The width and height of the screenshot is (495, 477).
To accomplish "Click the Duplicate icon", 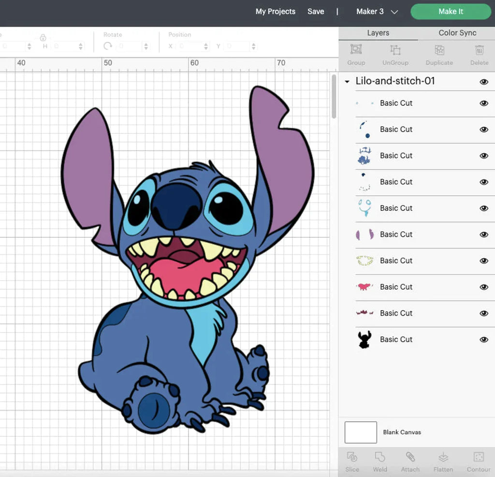I will pos(439,50).
